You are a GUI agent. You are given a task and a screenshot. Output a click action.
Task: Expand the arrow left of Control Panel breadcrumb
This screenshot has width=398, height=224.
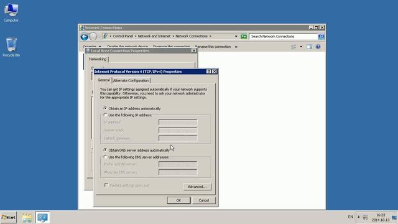click(x=111, y=36)
